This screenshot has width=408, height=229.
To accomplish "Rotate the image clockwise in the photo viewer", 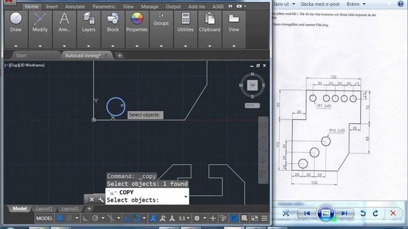I will point(375,214).
